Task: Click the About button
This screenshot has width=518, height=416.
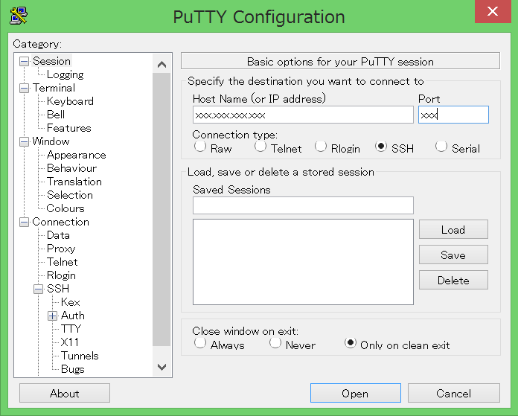Action: [x=65, y=393]
